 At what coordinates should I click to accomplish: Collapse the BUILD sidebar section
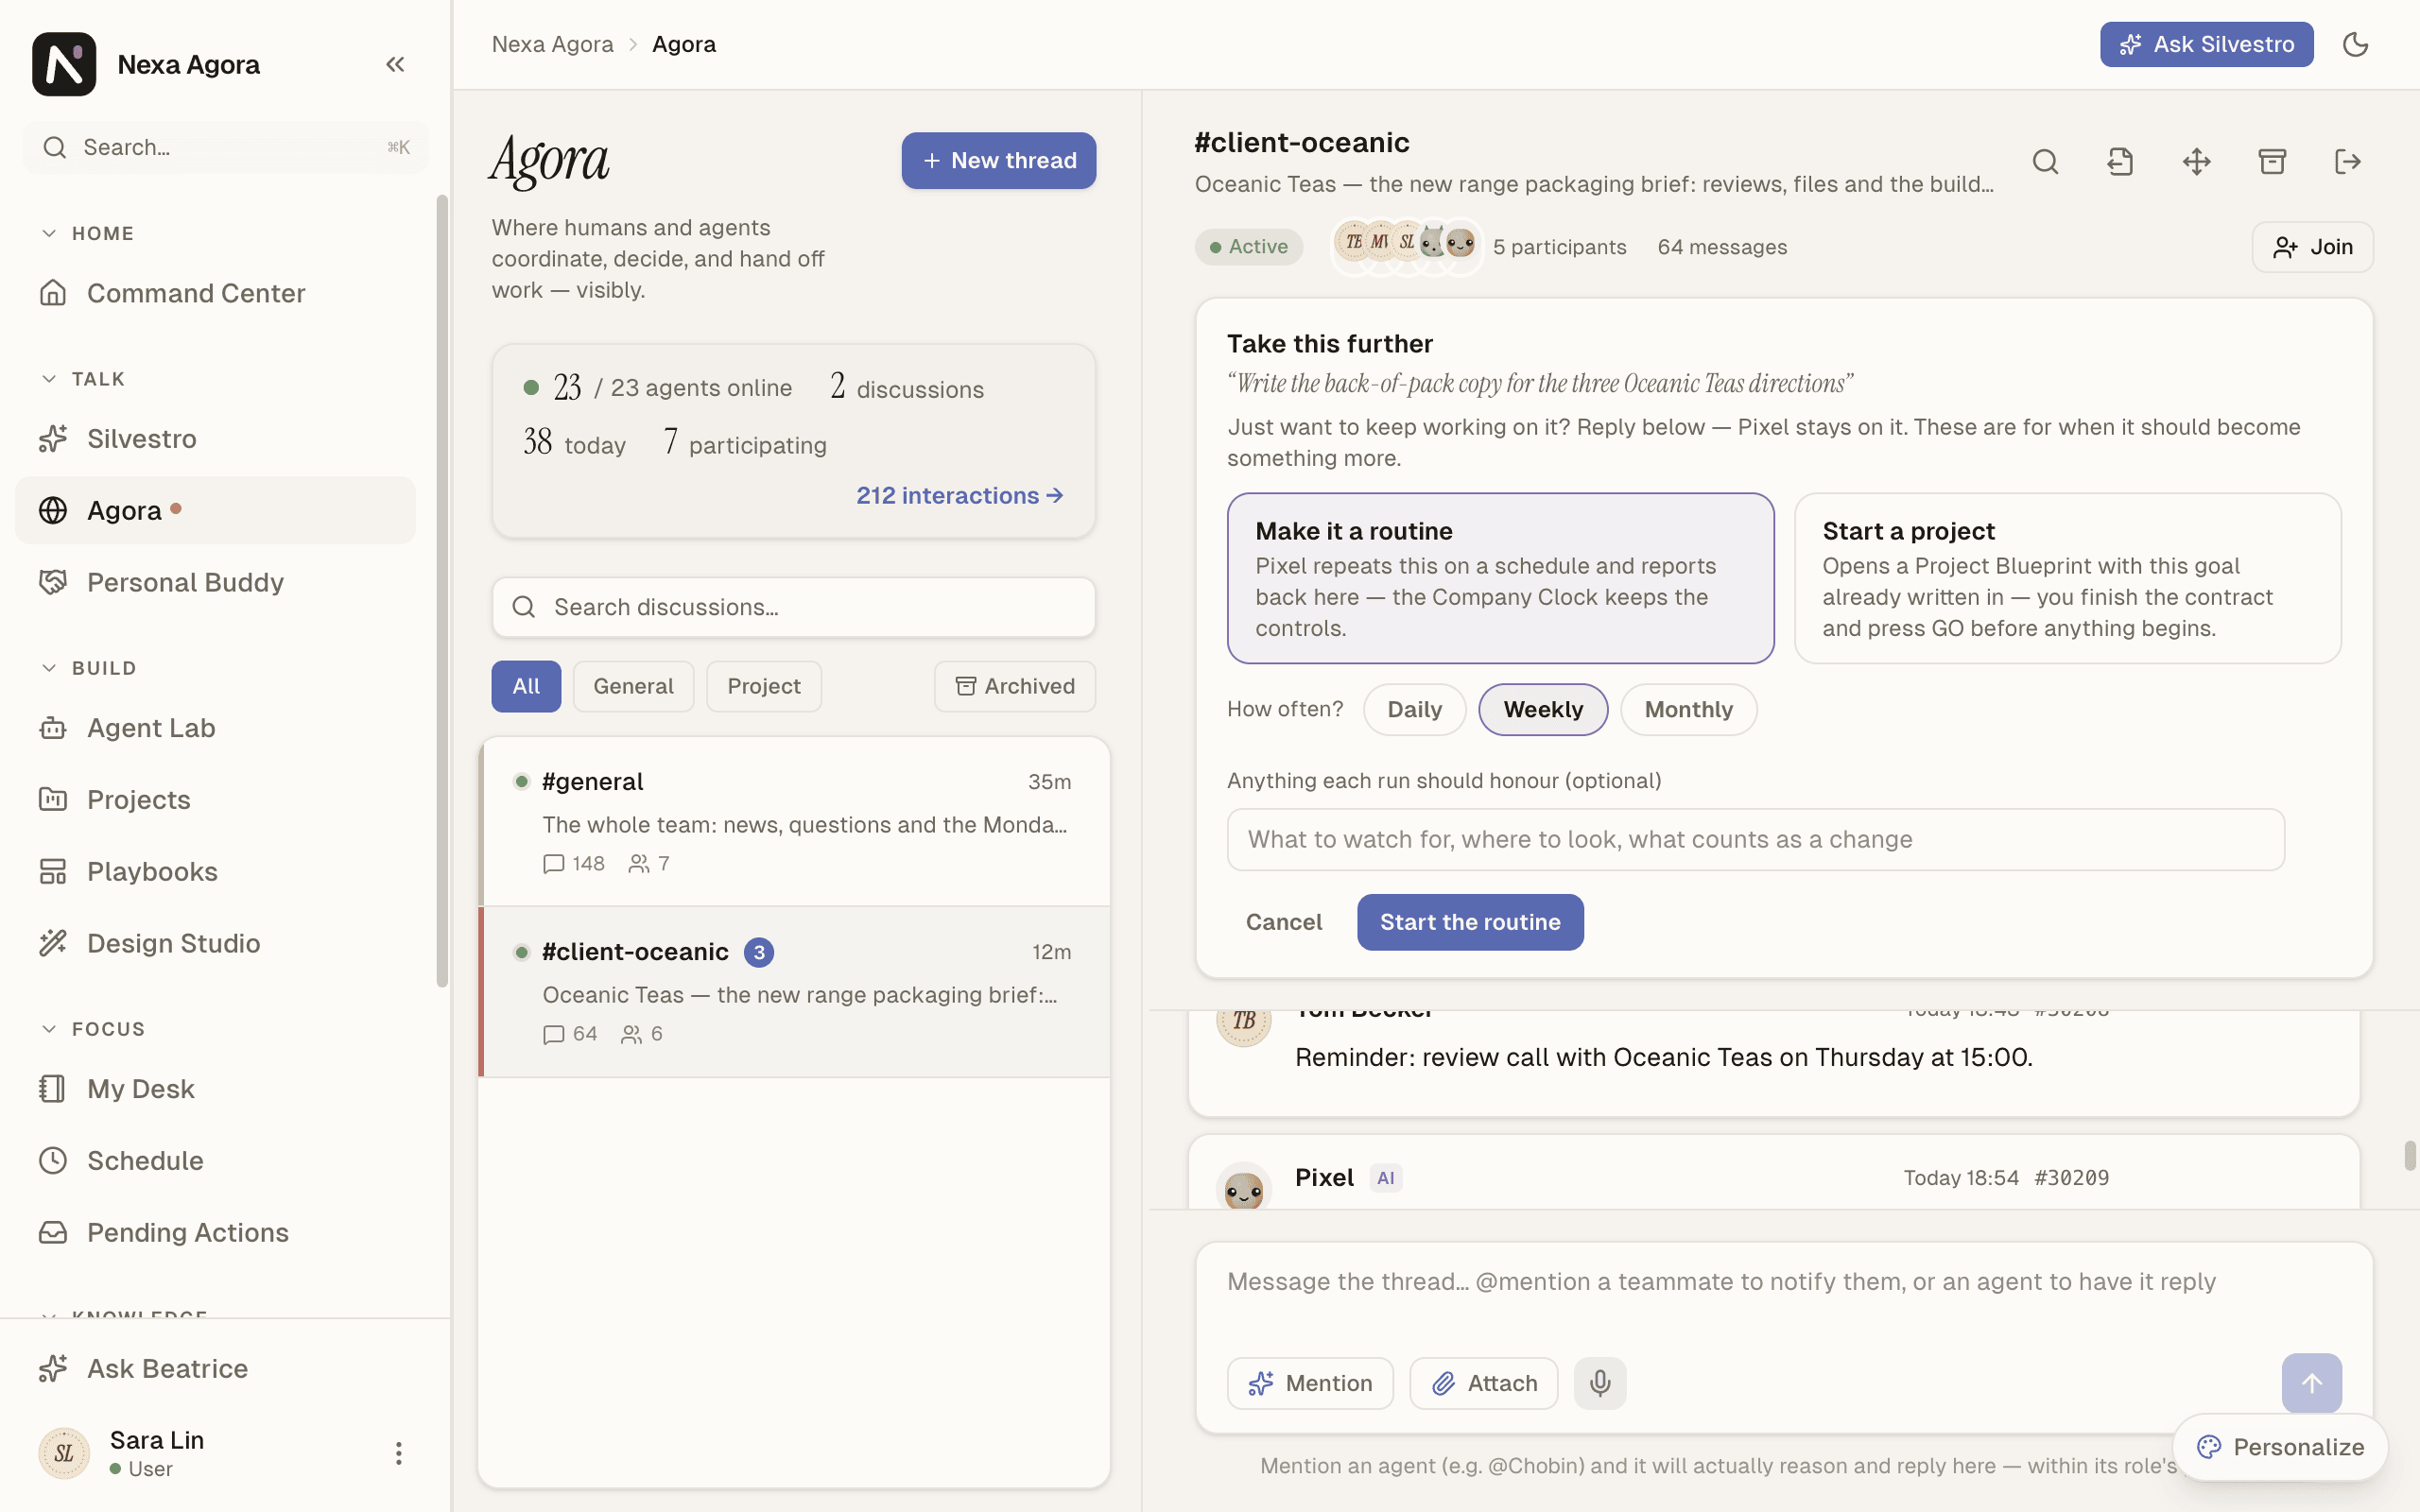88,668
